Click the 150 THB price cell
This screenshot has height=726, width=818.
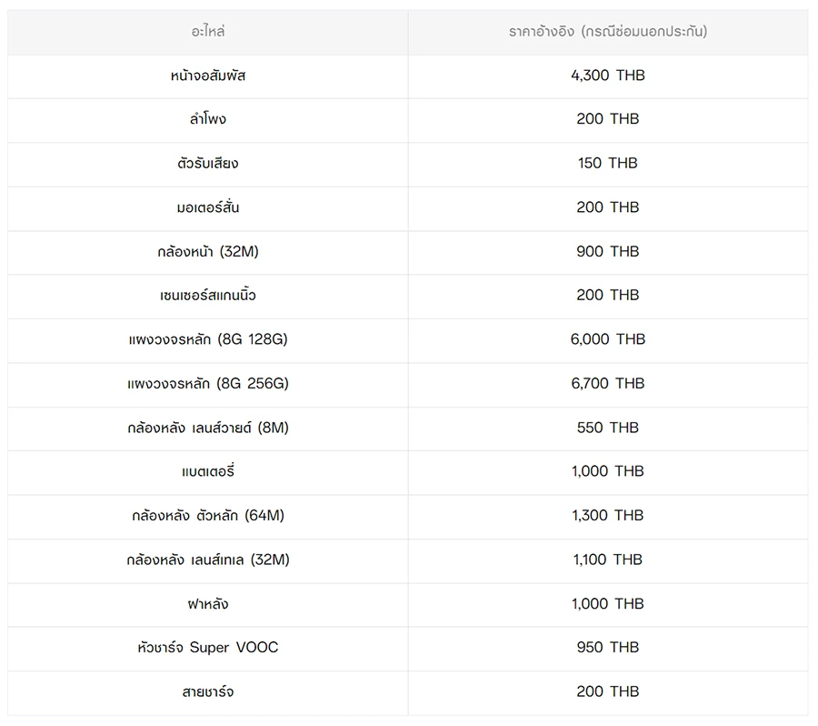607,163
